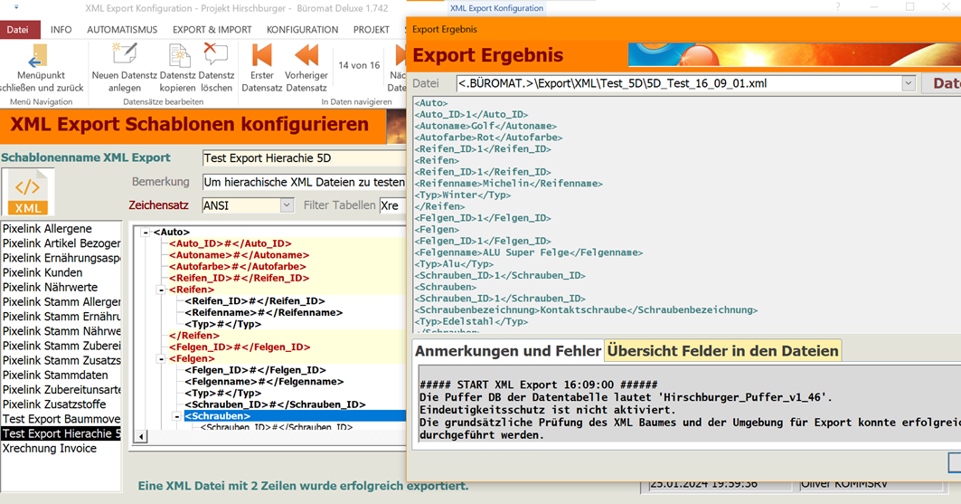Click the Filter Tabellen input field
Viewport: 961px width, 504px height.
pos(392,205)
